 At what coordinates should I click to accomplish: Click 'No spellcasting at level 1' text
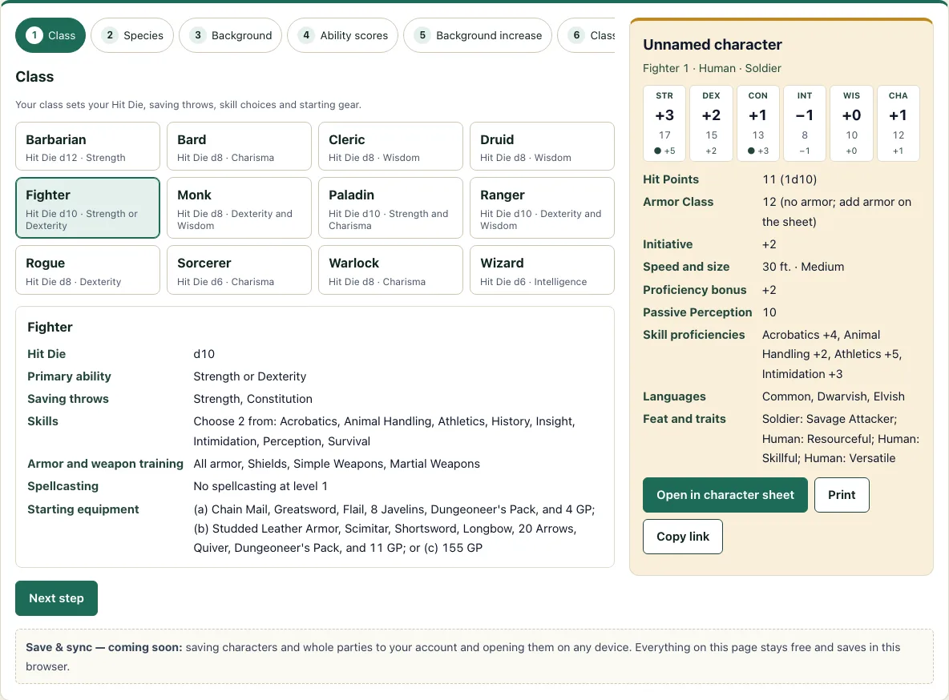(x=260, y=486)
